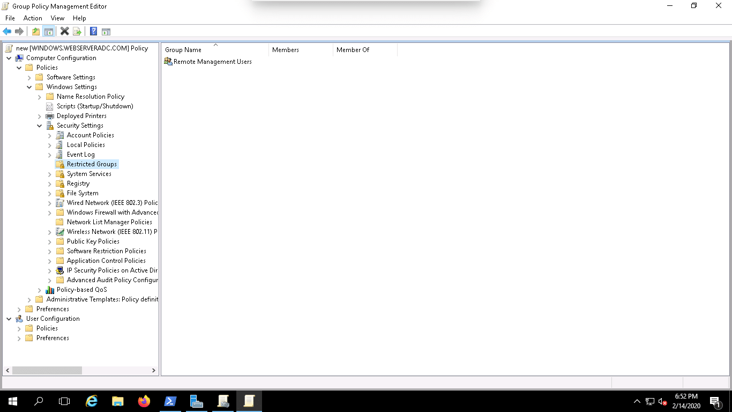This screenshot has width=732, height=412.
Task: Open the Action Center notifications icon
Action: click(x=715, y=401)
